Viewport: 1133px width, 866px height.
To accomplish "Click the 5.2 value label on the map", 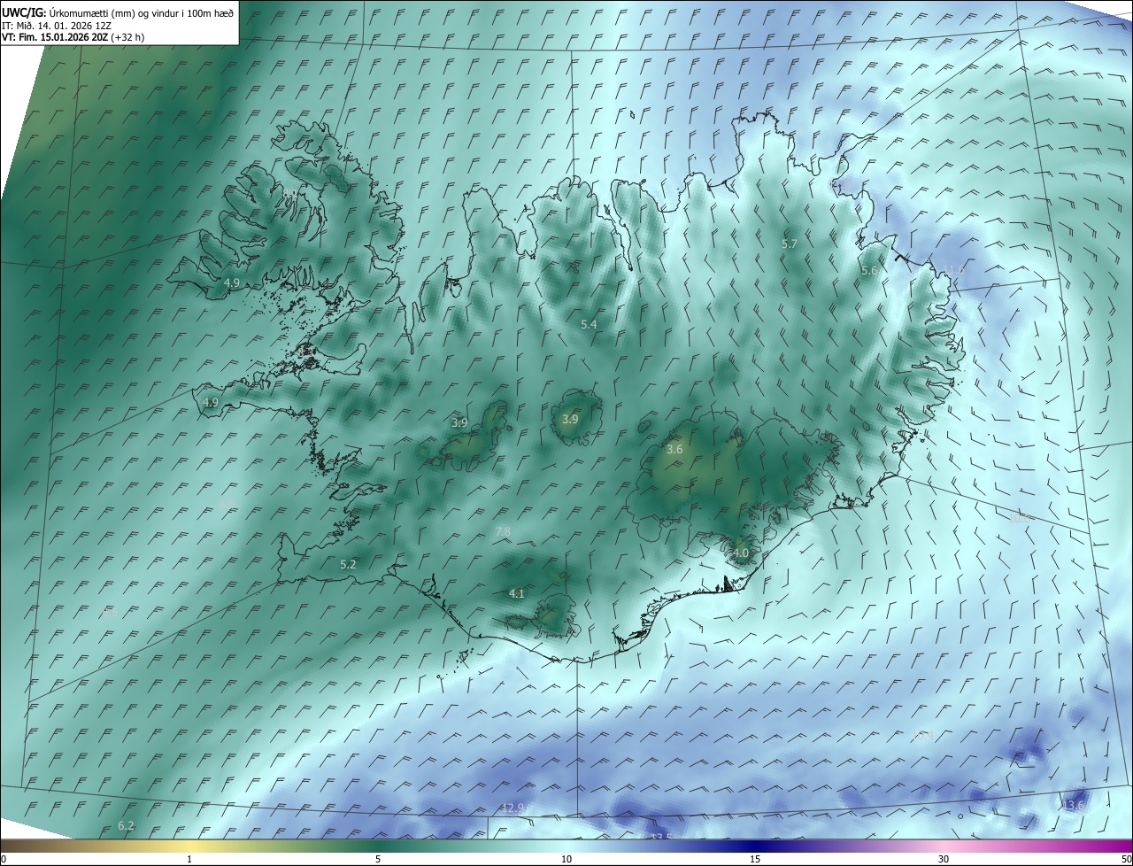I will tap(348, 565).
